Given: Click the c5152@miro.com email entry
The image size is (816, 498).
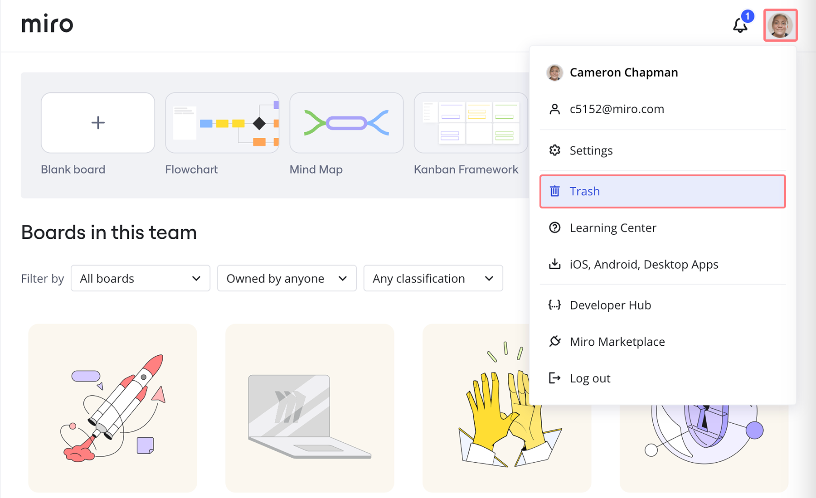Looking at the screenshot, I should pos(663,109).
